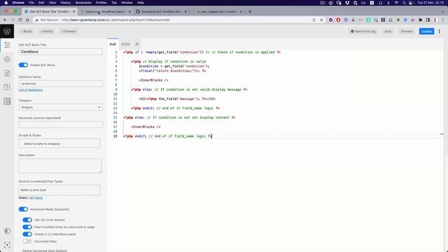This screenshot has width=448, height=252.
Task: Switch to the PHP code tab
Action: pos(113,44)
